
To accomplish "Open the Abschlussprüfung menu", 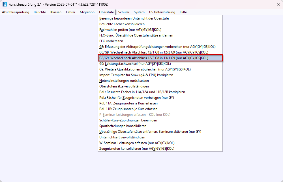I will (x=16, y=12).
